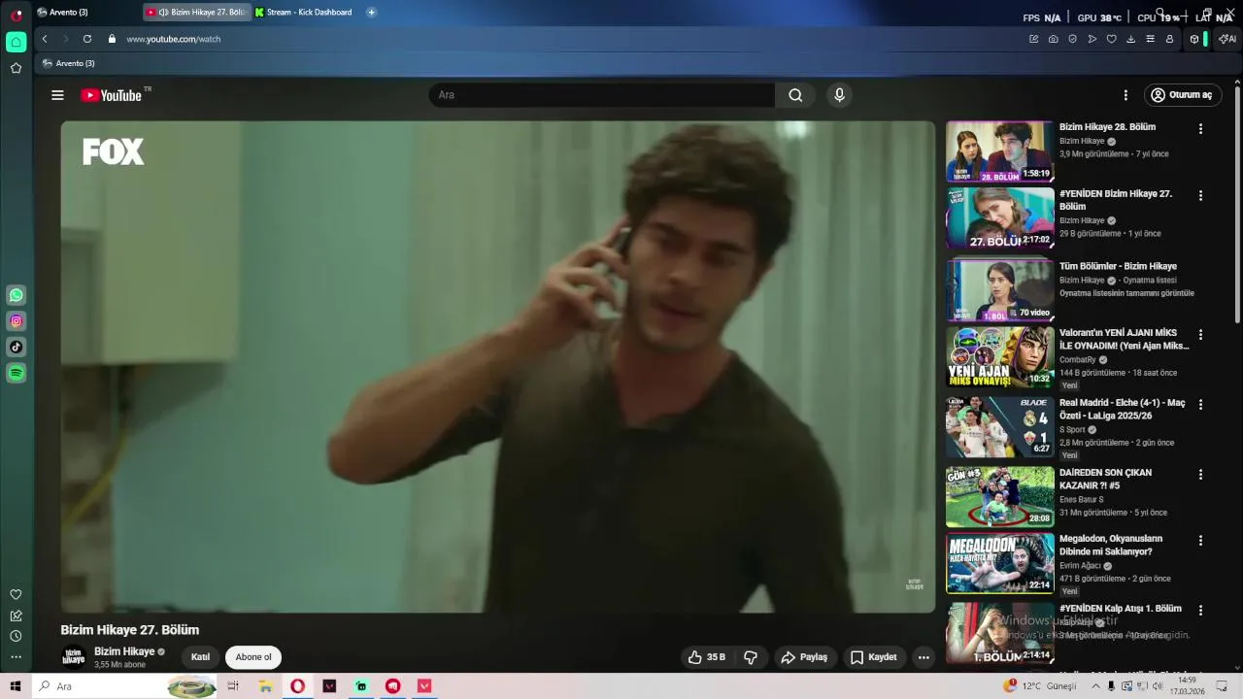Screen dimensions: 1243x699
Task: Show hidden system tray icons chevron
Action: tap(1096, 686)
